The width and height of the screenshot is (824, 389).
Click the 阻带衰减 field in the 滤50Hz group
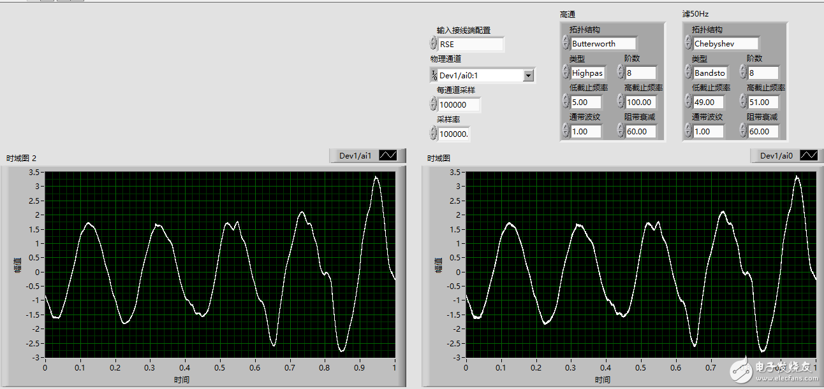click(763, 131)
